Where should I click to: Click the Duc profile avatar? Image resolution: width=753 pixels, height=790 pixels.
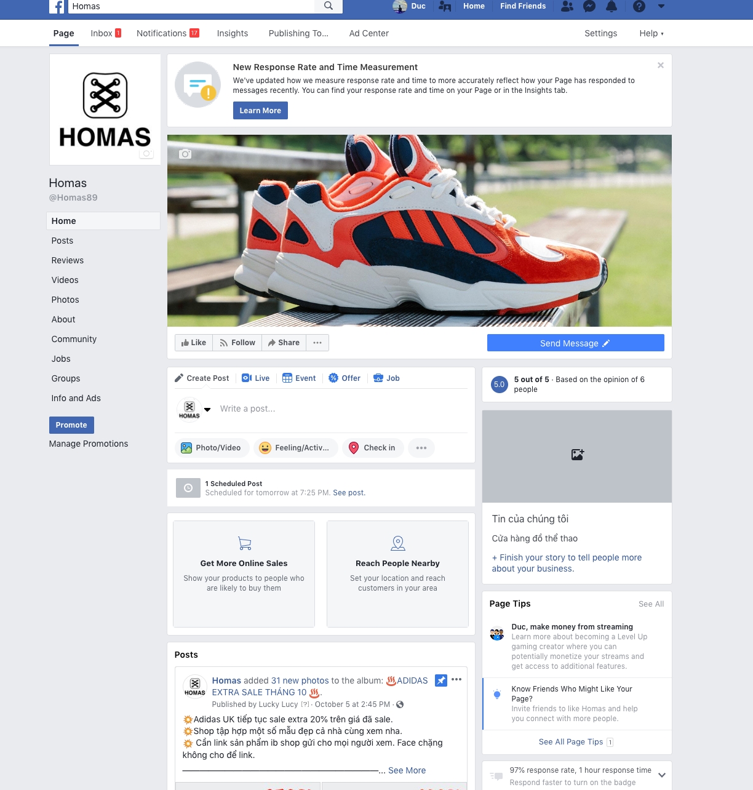400,6
